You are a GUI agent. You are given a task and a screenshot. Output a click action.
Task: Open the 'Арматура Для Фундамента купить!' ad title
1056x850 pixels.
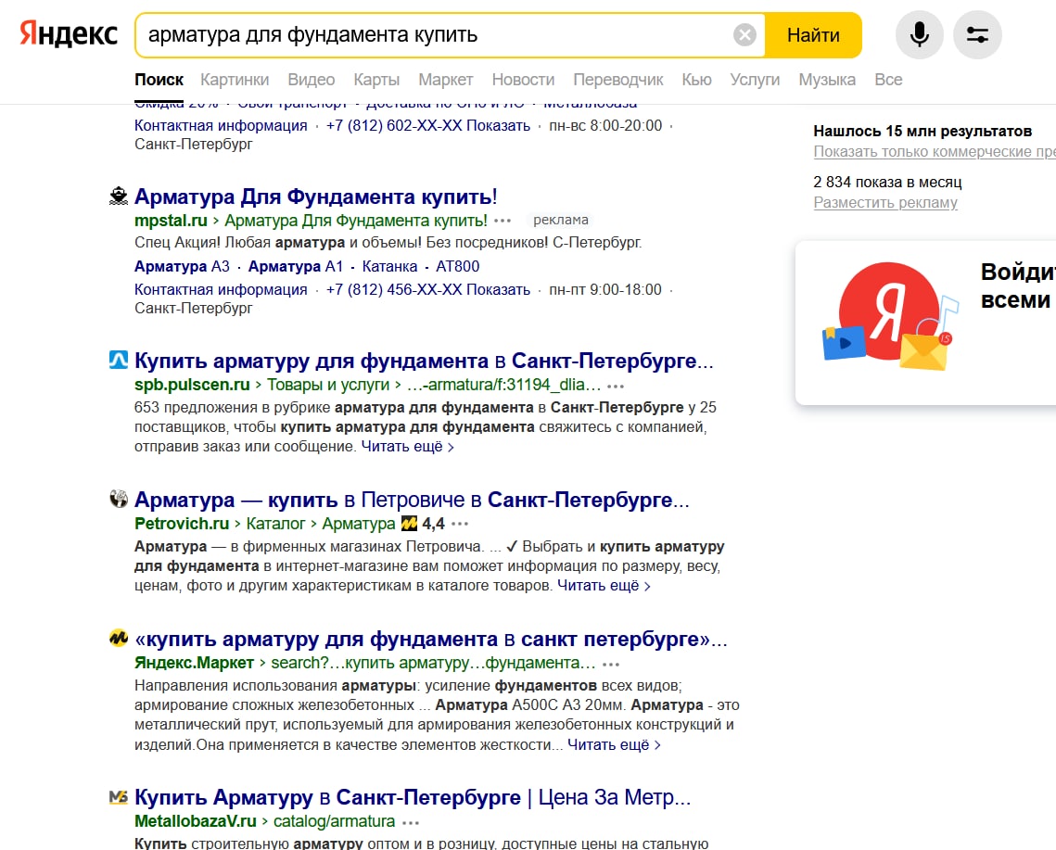coord(316,197)
